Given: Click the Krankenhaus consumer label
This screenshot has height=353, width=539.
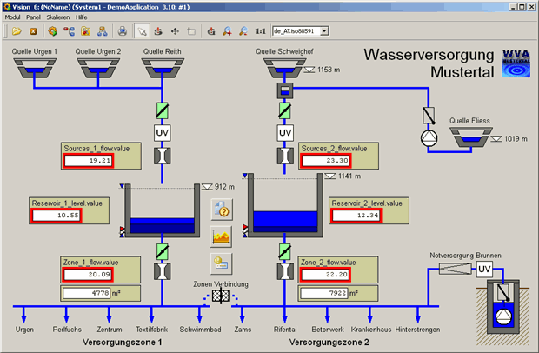Looking at the screenshot, I should click(371, 330).
